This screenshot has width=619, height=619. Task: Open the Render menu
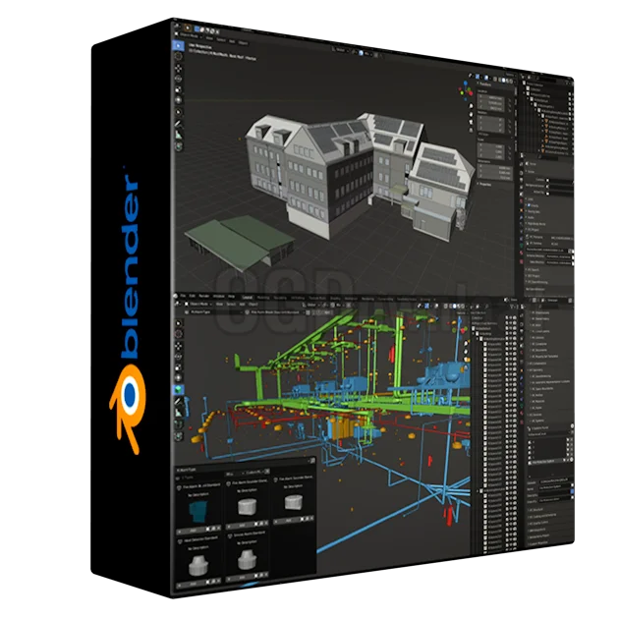203,296
